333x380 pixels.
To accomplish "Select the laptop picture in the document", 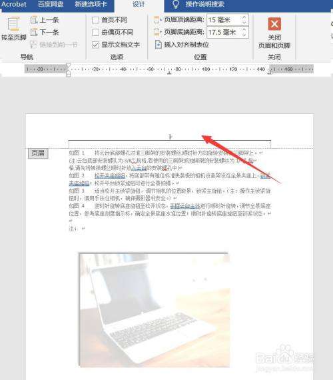I will coord(155,309).
